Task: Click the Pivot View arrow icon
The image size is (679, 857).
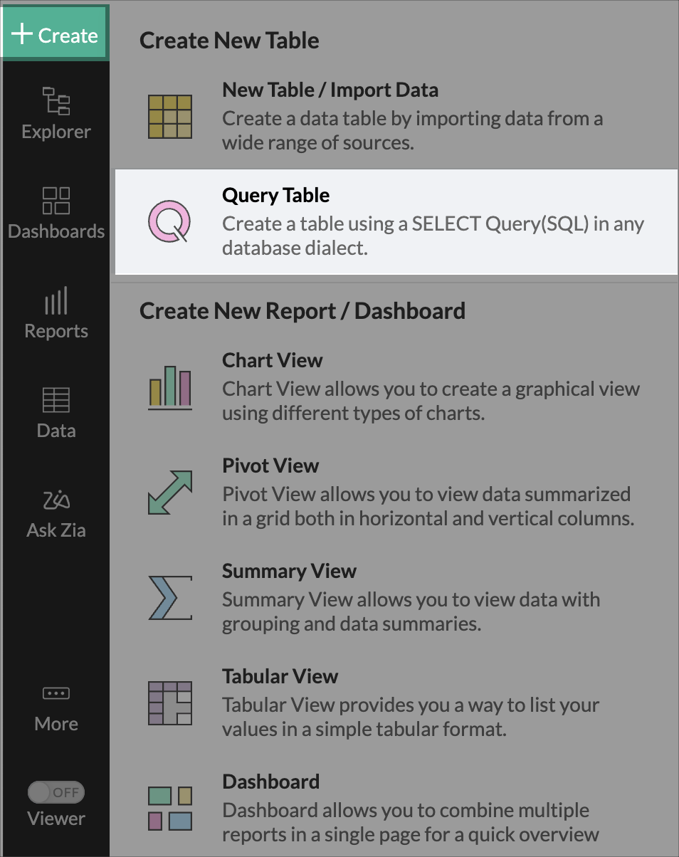Action: (x=169, y=493)
